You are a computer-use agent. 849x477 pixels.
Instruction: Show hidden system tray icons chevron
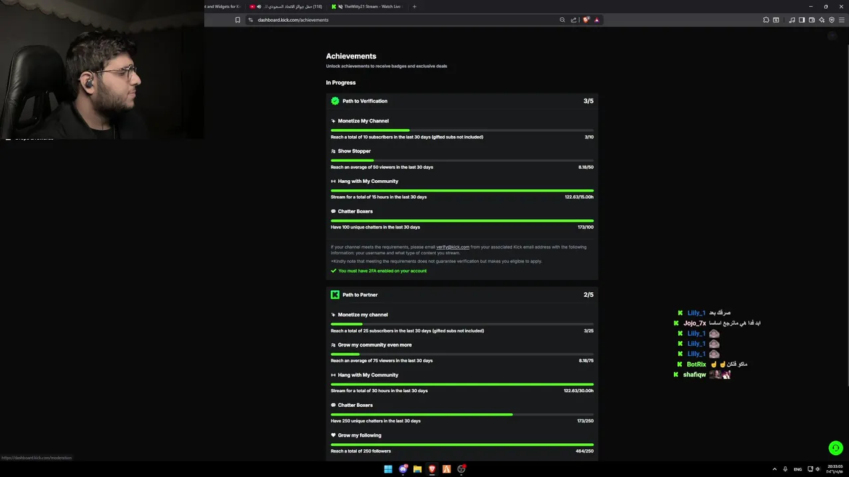pyautogui.click(x=774, y=469)
